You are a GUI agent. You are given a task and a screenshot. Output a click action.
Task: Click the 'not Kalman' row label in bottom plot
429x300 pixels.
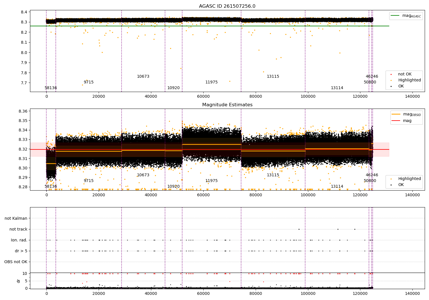16,219
